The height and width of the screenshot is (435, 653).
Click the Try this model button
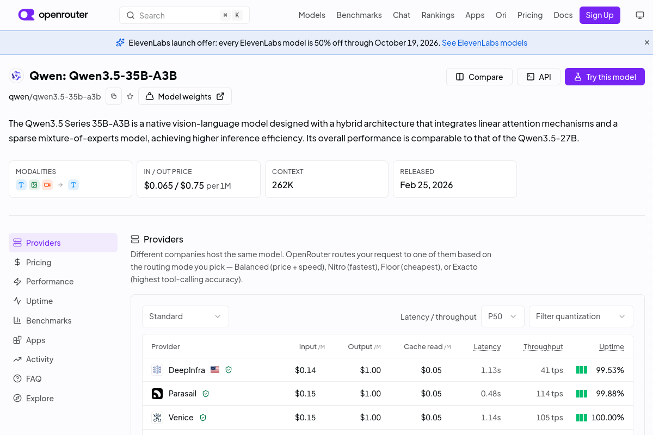pyautogui.click(x=605, y=77)
